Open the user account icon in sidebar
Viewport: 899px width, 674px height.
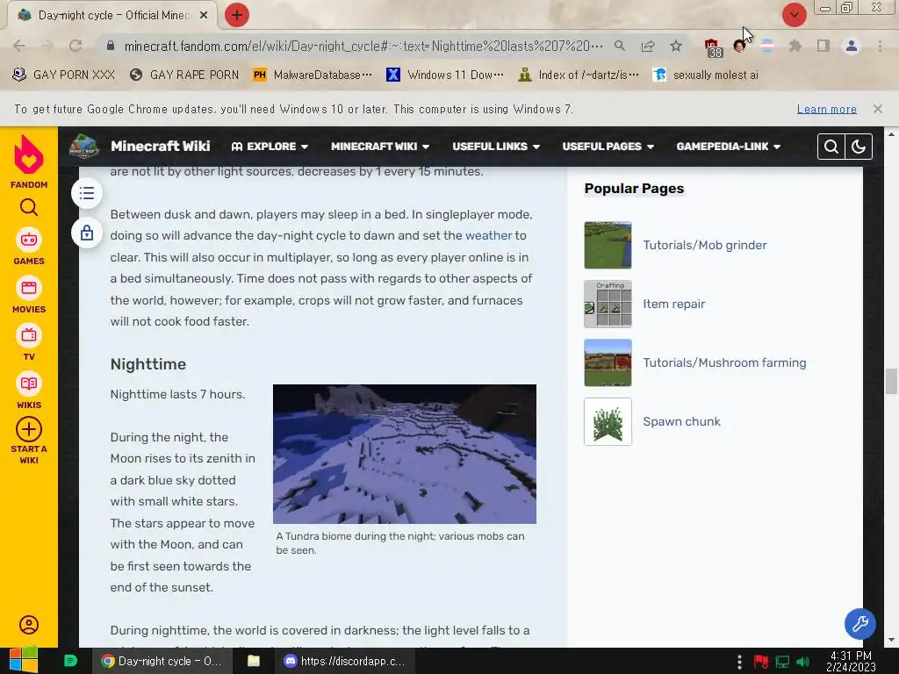point(29,625)
